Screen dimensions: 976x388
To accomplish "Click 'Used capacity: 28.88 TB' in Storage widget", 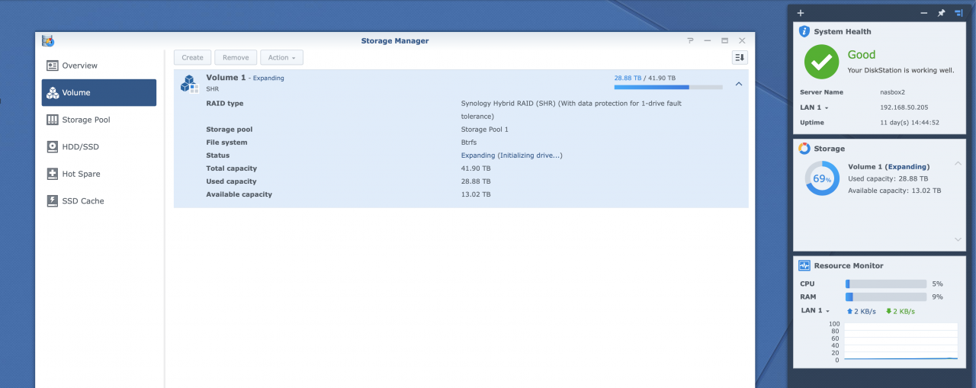I will pos(889,178).
